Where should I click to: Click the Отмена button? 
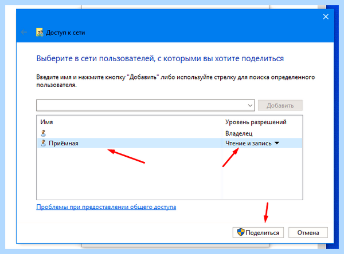point(308,232)
